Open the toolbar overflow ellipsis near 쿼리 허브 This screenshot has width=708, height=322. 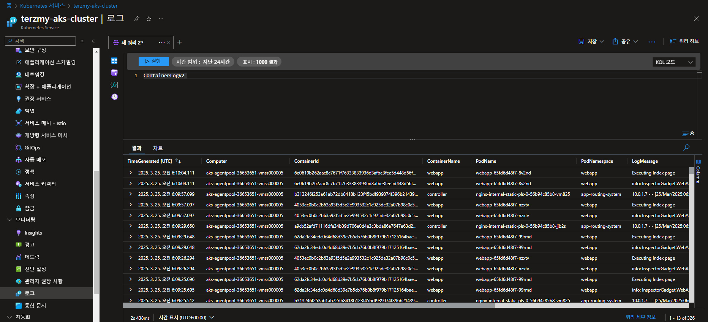click(652, 41)
